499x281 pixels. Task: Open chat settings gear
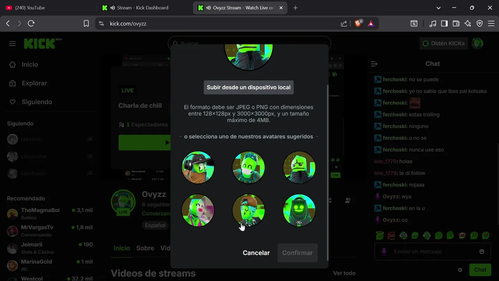(460, 270)
